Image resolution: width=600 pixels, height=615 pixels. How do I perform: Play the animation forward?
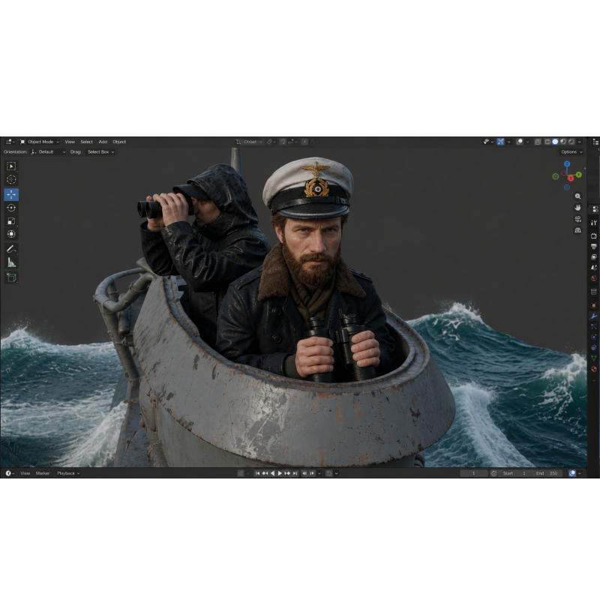[x=280, y=473]
